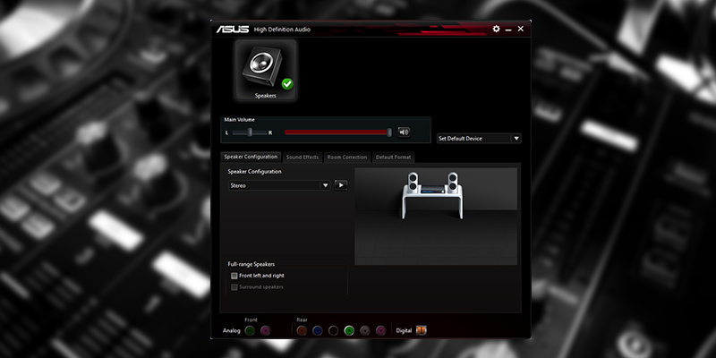Open settings via the gear icon
This screenshot has width=716, height=358.
pos(497,29)
